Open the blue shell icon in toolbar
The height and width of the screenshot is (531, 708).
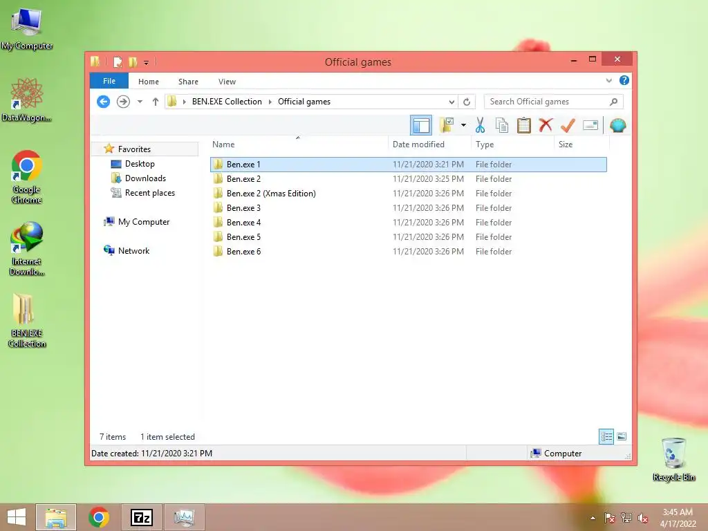pos(617,125)
